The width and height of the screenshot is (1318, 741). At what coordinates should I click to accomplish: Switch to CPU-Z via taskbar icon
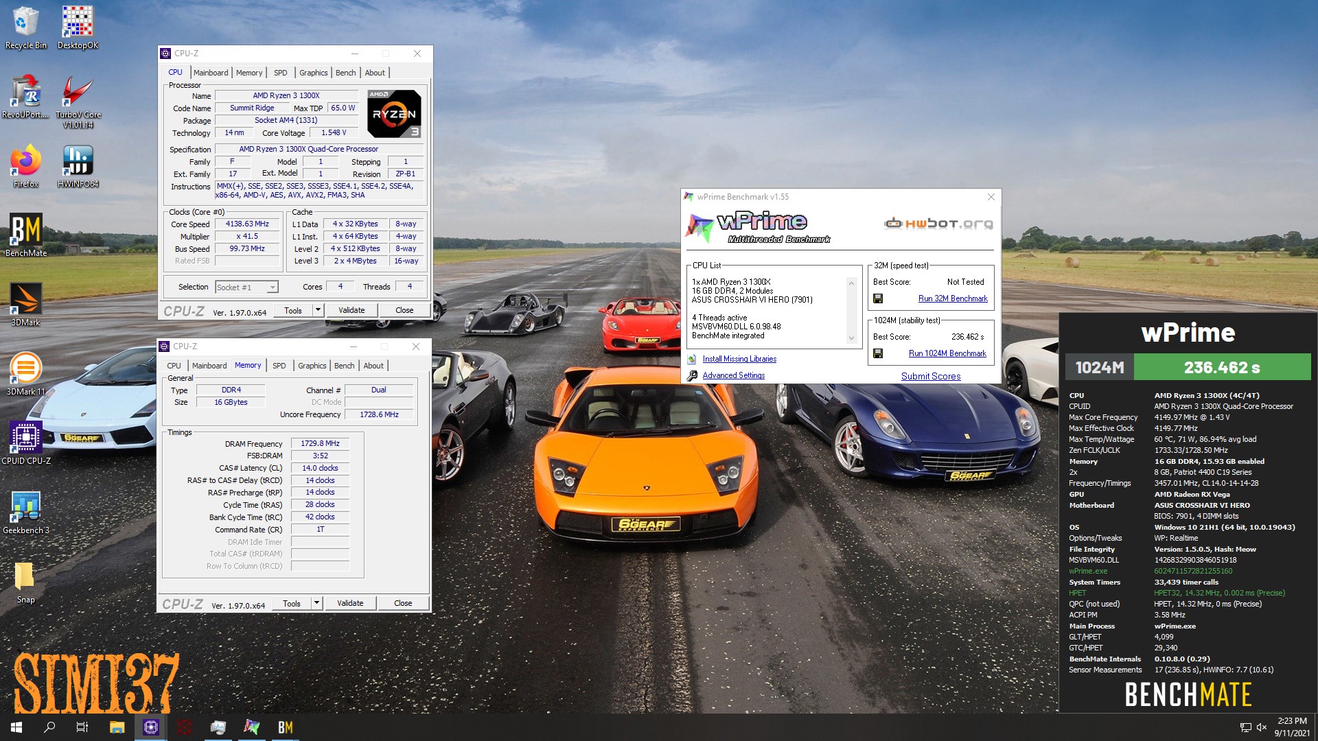click(x=150, y=727)
